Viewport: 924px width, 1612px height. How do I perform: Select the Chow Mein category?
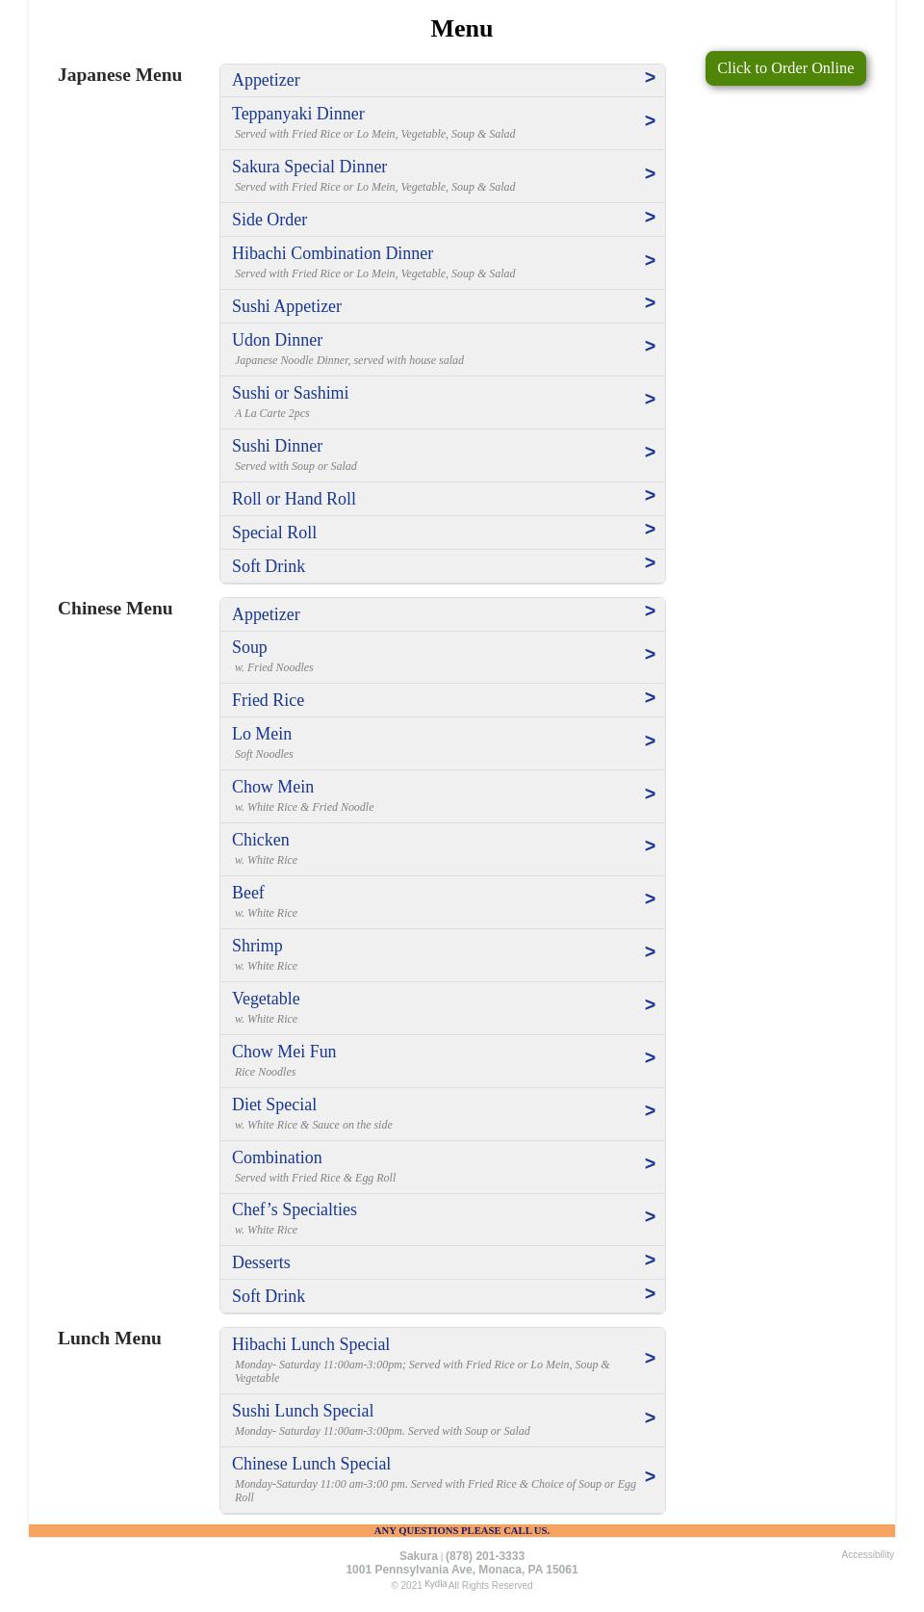[272, 787]
